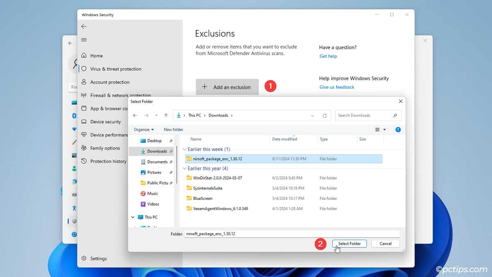Refresh the Downloads folder listing
The height and width of the screenshot is (277, 492).
click(x=325, y=116)
